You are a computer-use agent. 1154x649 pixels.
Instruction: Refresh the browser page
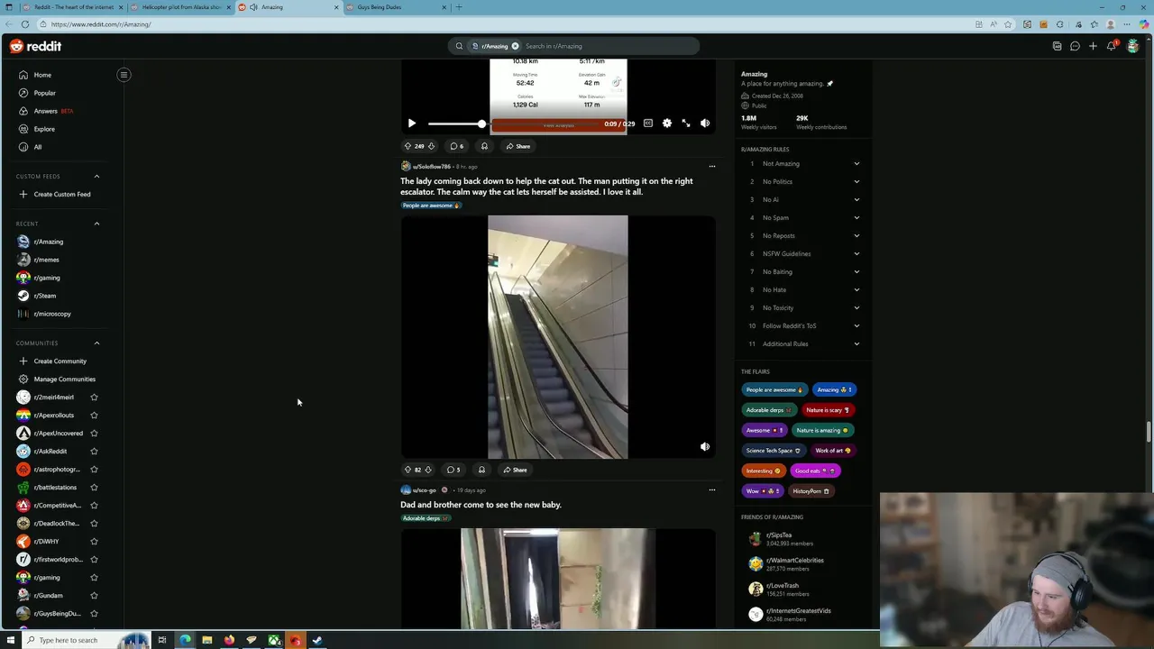point(24,24)
